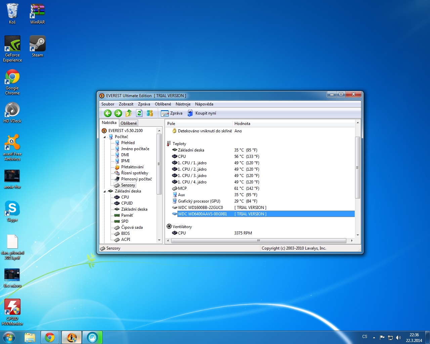Viewport: 430px width, 344px height.
Task: Collapse the Základní deska tree node
Action: click(104, 191)
